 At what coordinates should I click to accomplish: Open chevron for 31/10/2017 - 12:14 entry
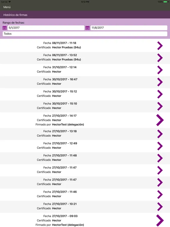point(160,70)
